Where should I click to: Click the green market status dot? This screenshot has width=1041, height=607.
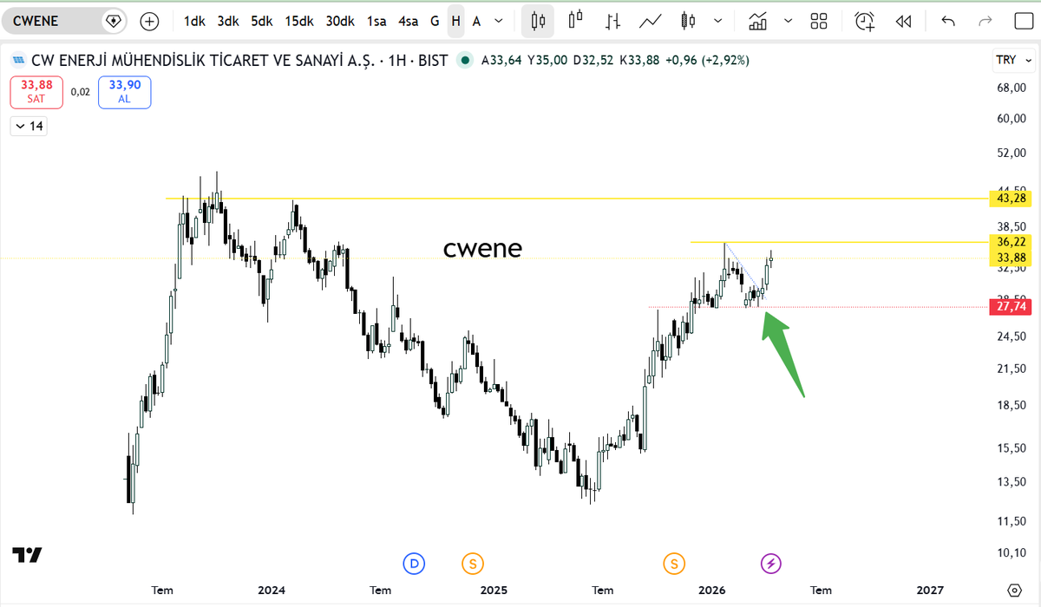click(467, 61)
